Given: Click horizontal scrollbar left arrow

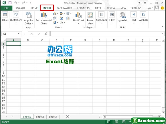Looking at the screenshot, I should tap(104, 117).
